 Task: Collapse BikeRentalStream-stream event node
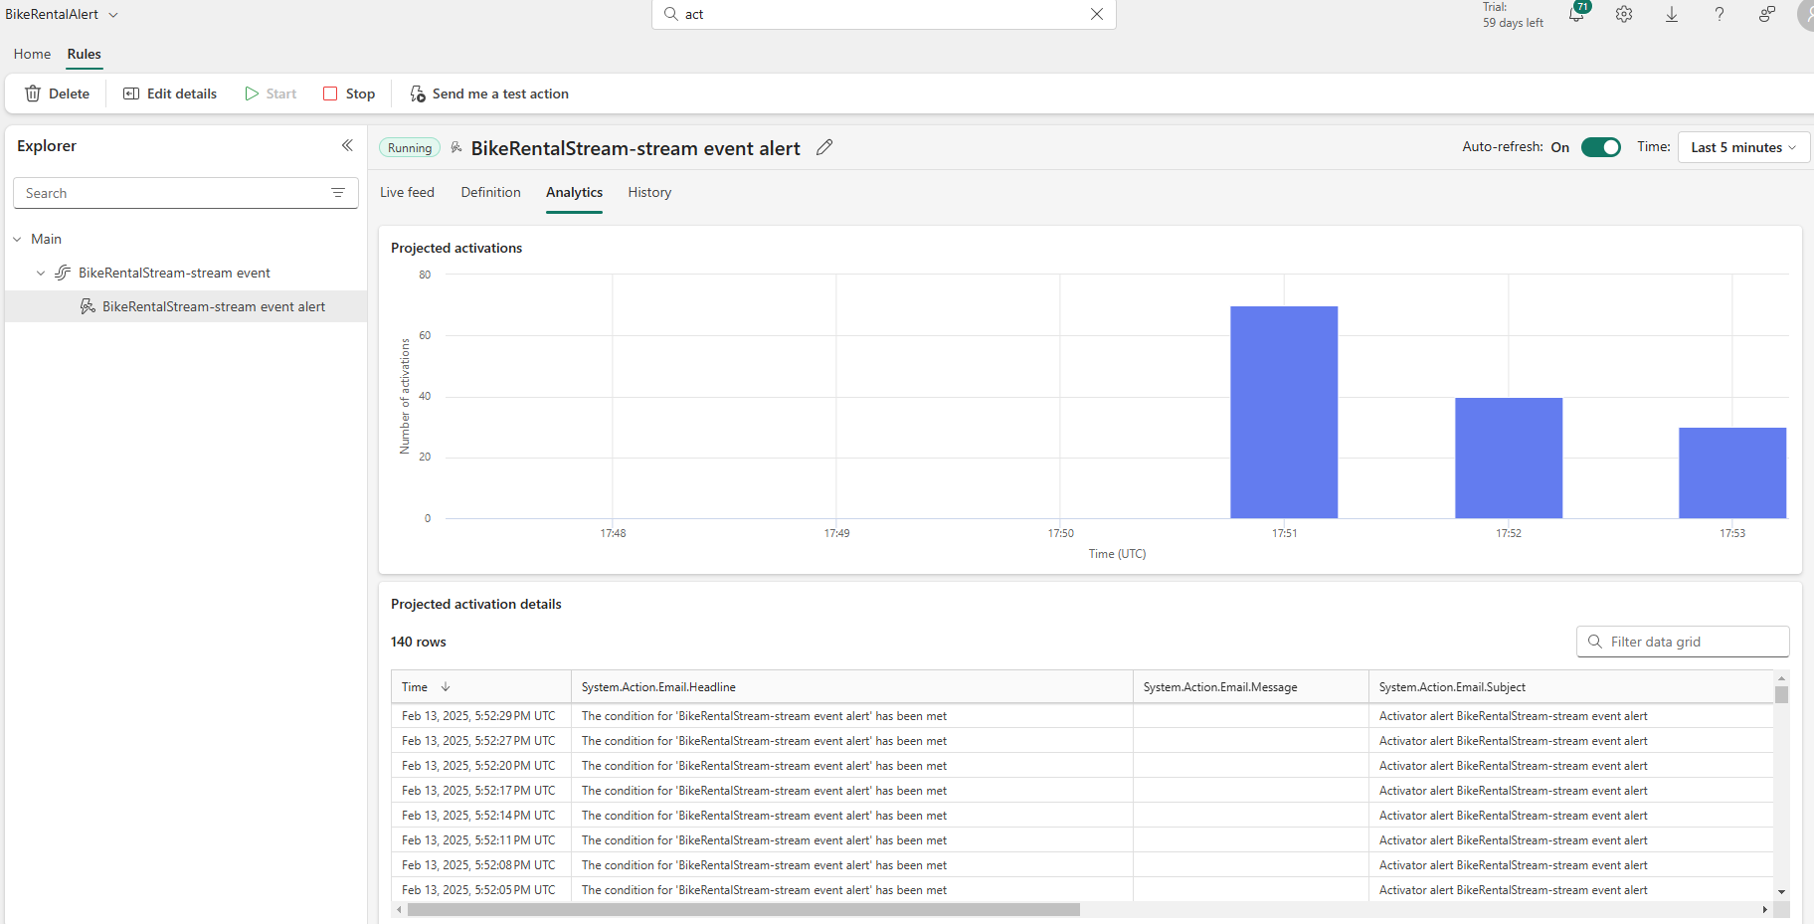[41, 273]
